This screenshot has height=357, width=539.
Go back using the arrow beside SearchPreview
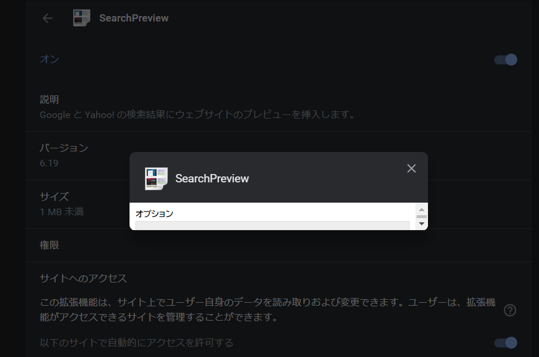pyautogui.click(x=47, y=18)
